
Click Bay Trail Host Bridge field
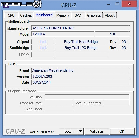point(81,42)
